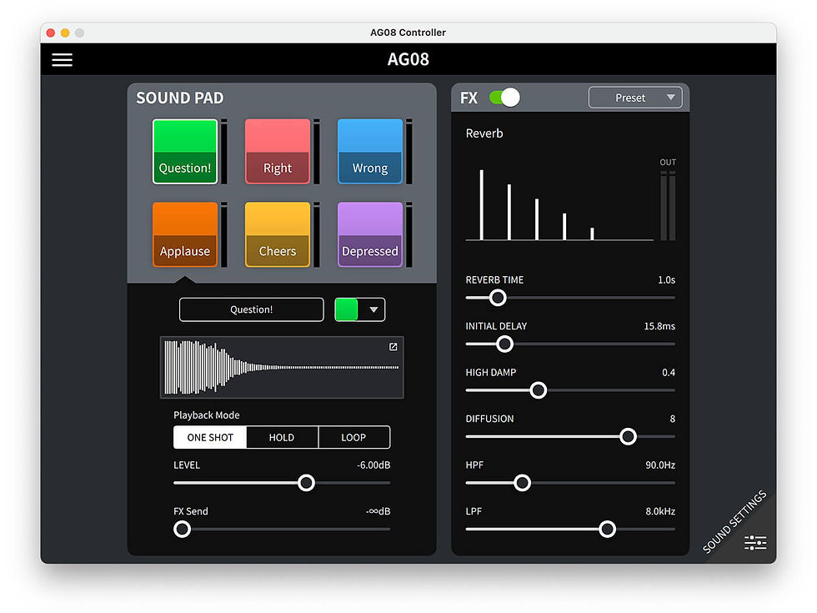
Task: Click the REVERB TIME slider knob
Action: coord(498,298)
